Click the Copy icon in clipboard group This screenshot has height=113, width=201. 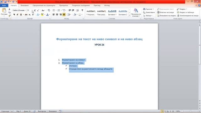pos(9,13)
